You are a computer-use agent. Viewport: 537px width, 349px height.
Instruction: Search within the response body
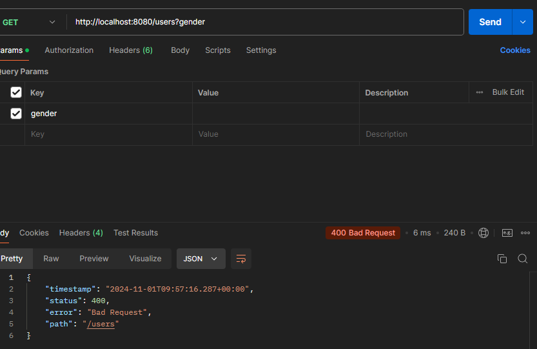tap(523, 259)
